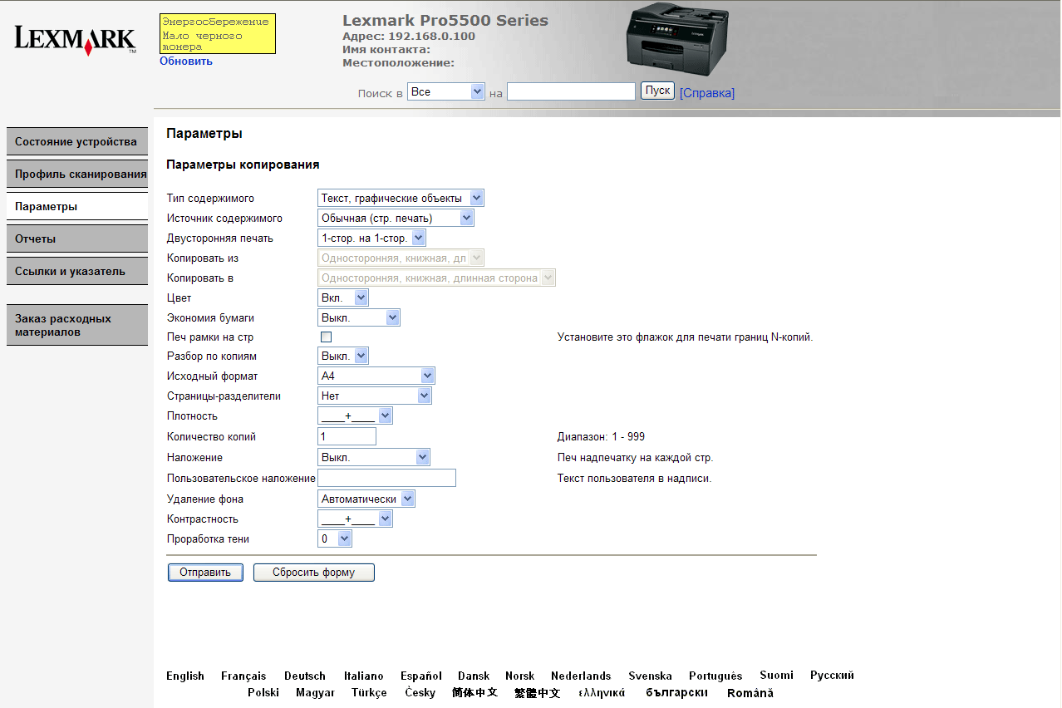Viewport: 1062px width, 708px height.
Task: Open the Проработка тени dropdown
Action: (x=335, y=538)
